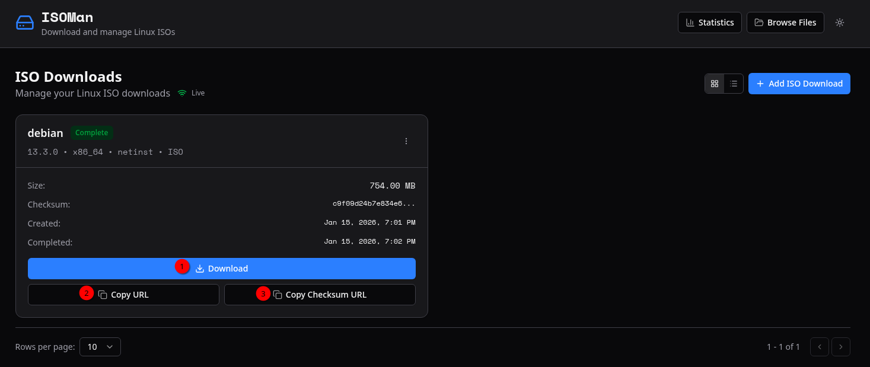Viewport: 870px width, 367px height.
Task: Open the Statistics page
Action: 710,23
